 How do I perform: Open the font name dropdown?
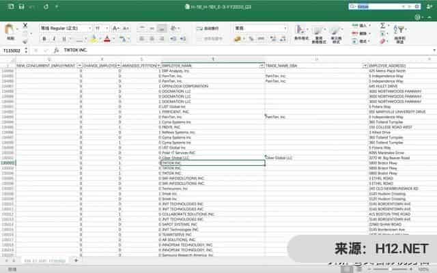click(89, 28)
